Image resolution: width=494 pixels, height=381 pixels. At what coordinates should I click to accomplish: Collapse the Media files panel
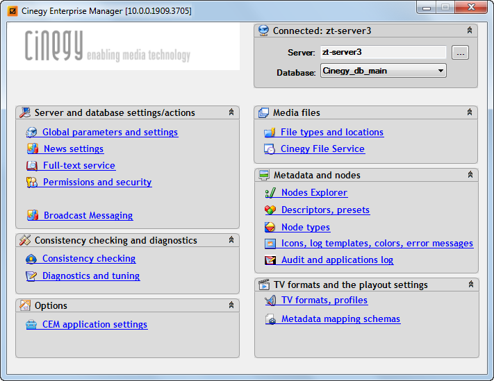click(x=470, y=112)
